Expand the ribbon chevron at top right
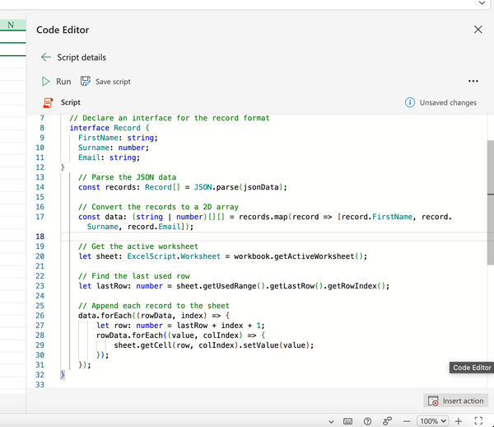Screen dimensions: 494x427 pyautogui.click(x=482, y=3)
